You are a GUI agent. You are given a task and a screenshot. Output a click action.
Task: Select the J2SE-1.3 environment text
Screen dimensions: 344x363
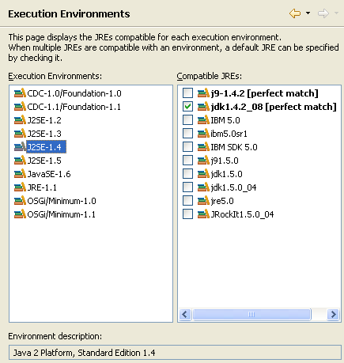(44, 134)
